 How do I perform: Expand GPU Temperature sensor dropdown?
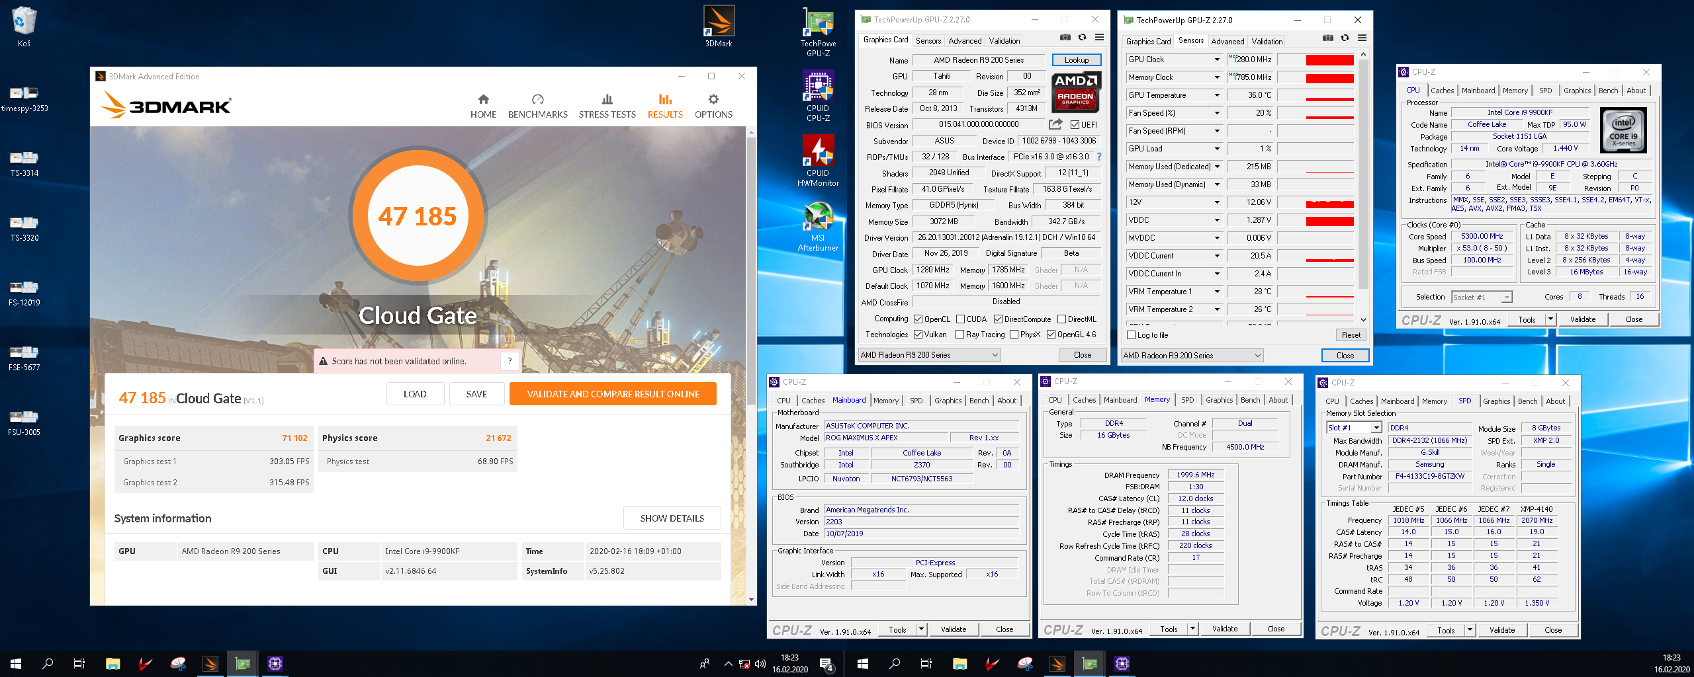1216,95
